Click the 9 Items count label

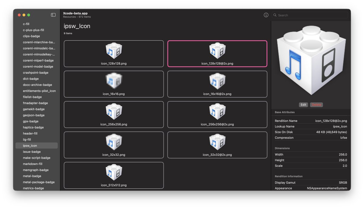coord(68,33)
